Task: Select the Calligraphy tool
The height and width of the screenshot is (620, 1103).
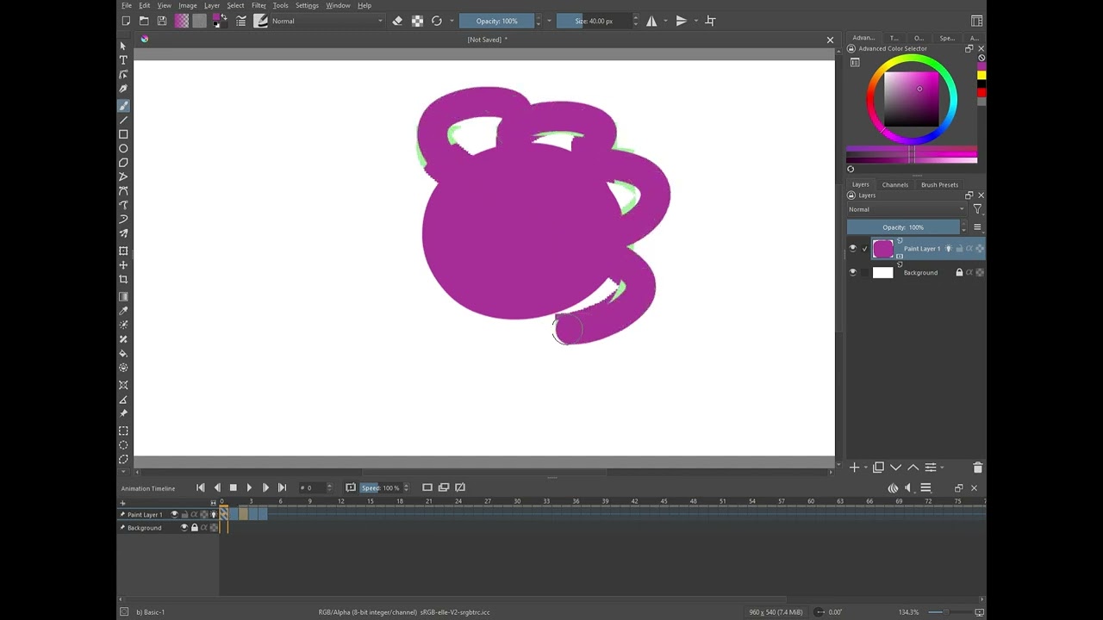Action: click(123, 88)
